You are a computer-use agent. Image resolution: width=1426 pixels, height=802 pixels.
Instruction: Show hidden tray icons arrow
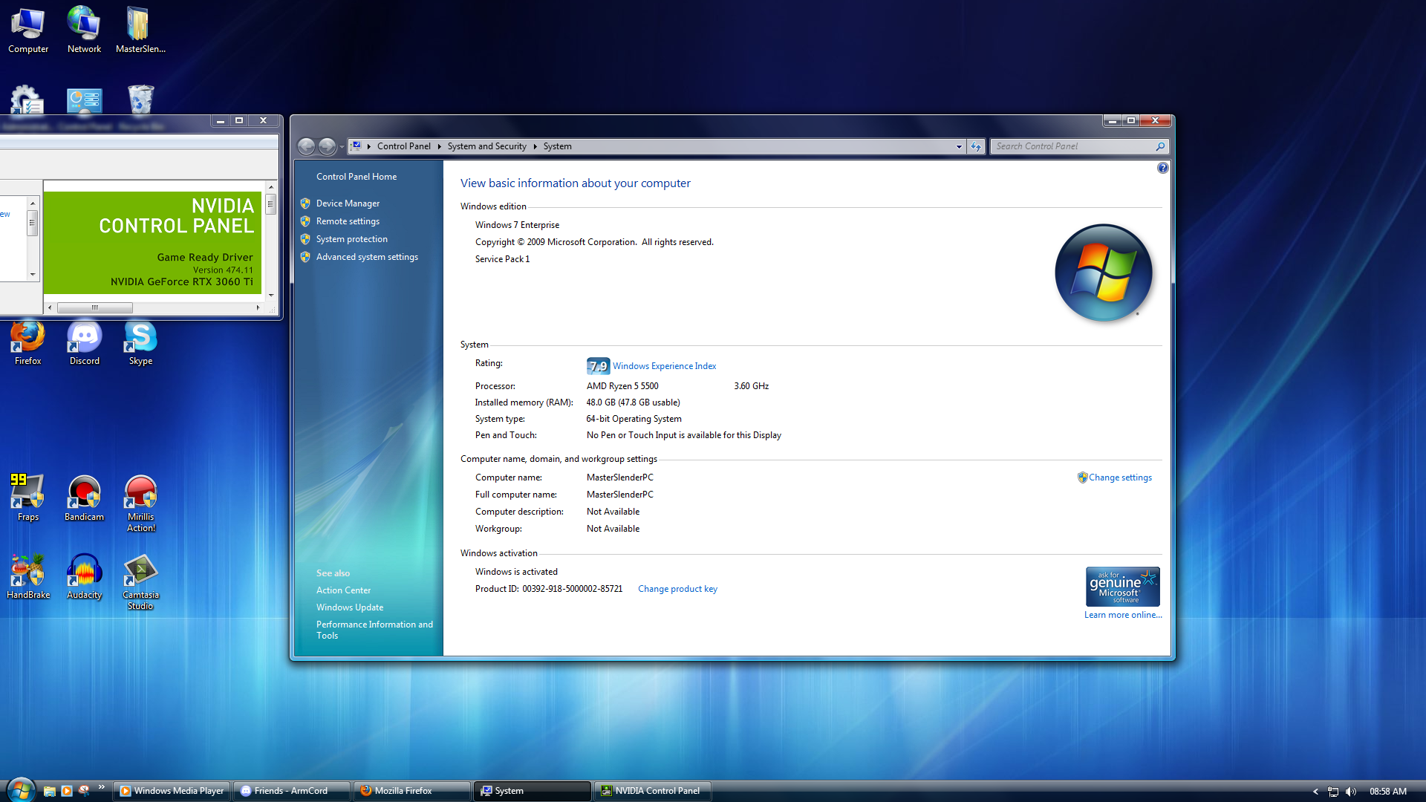1315,792
